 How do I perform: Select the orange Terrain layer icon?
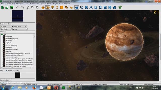click(x=43, y=7)
